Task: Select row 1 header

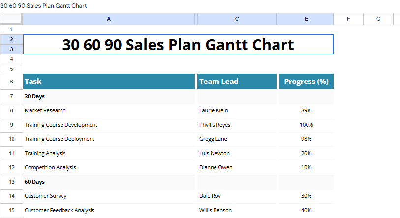Action: point(11,29)
